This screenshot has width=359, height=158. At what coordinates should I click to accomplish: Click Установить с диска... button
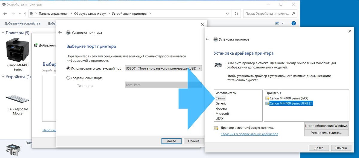[326, 133]
